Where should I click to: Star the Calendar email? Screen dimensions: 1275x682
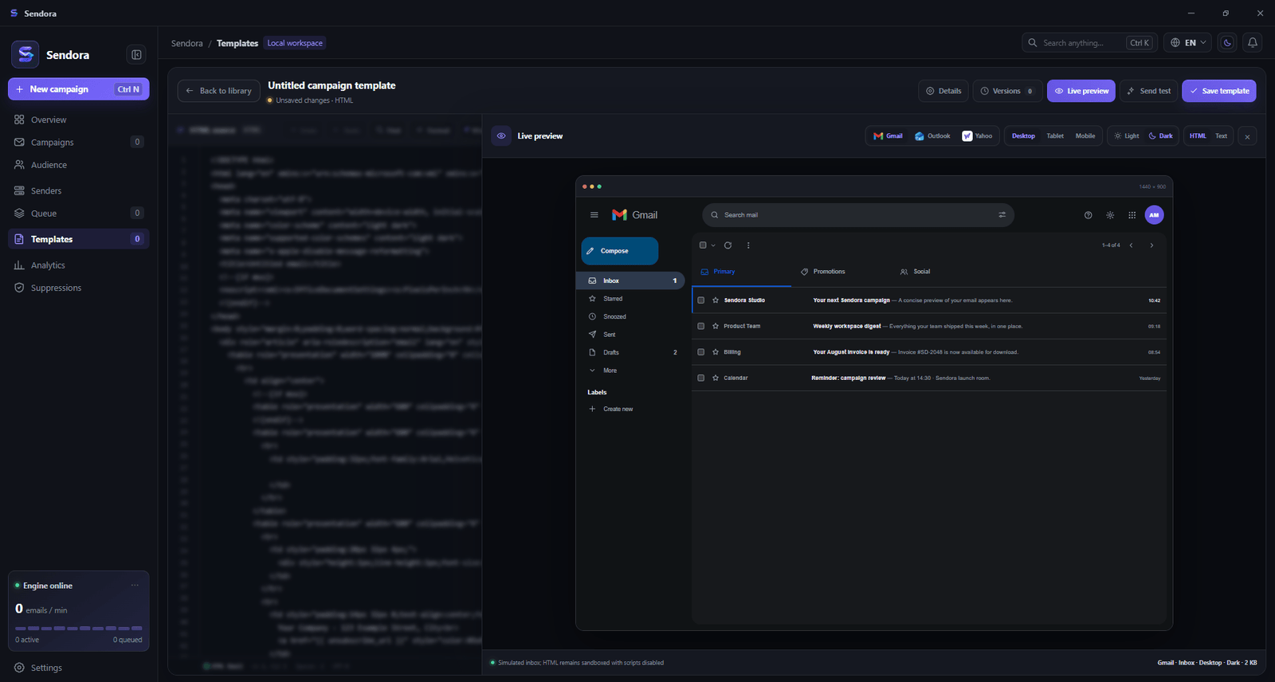tap(716, 378)
